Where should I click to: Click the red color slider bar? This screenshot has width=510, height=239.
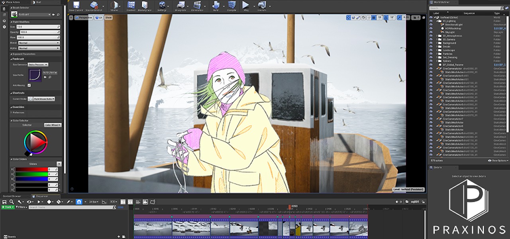[x=31, y=169]
